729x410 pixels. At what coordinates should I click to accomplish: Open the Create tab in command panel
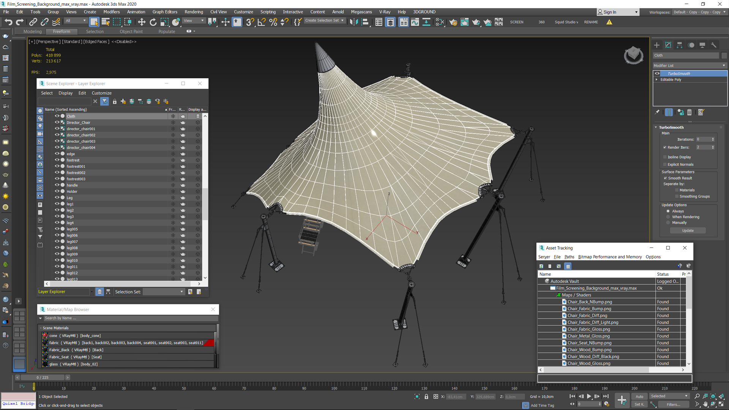pos(657,45)
